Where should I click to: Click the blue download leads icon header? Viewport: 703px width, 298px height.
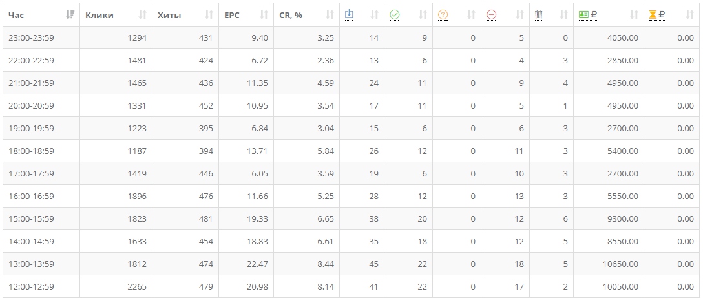pos(349,15)
